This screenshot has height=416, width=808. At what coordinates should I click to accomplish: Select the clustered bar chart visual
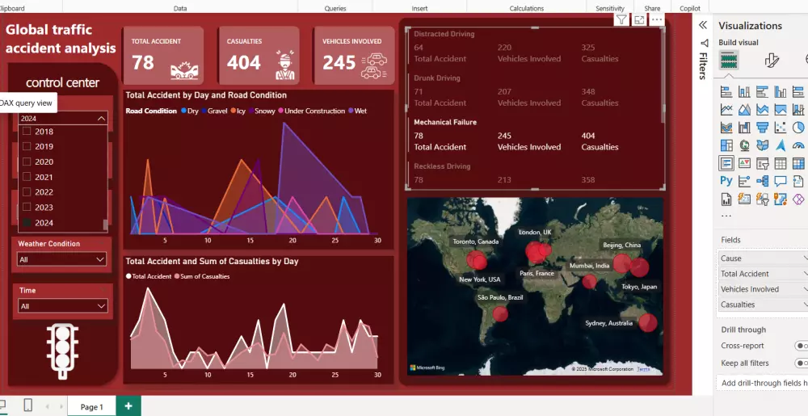click(762, 92)
